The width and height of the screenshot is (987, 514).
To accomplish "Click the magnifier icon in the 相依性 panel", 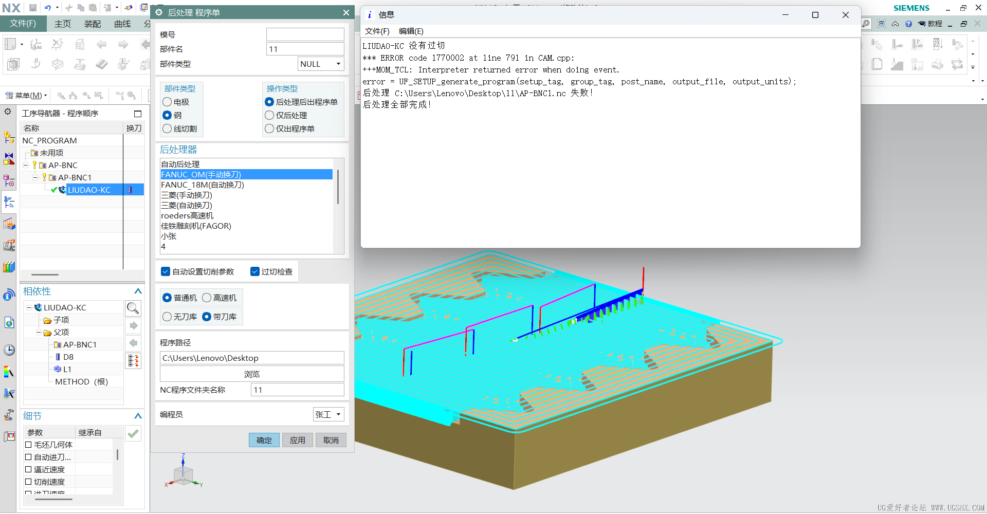I will point(133,308).
